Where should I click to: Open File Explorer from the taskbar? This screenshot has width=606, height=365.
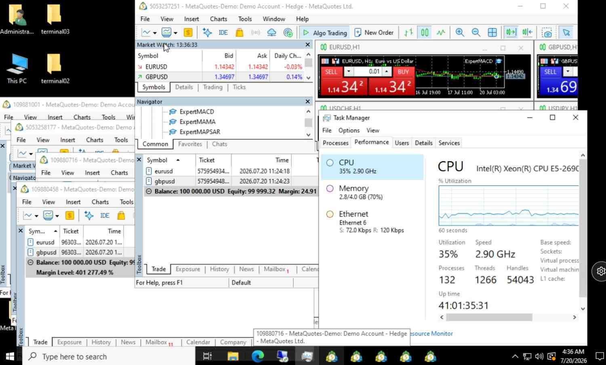coord(233,356)
